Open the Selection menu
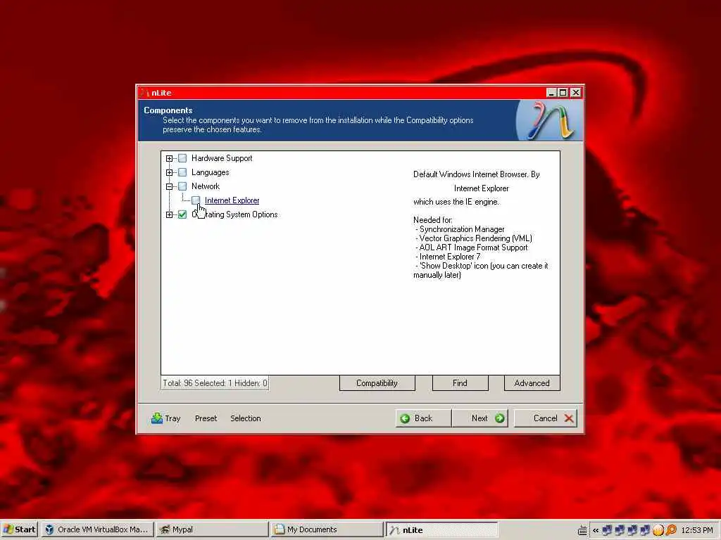 [246, 418]
